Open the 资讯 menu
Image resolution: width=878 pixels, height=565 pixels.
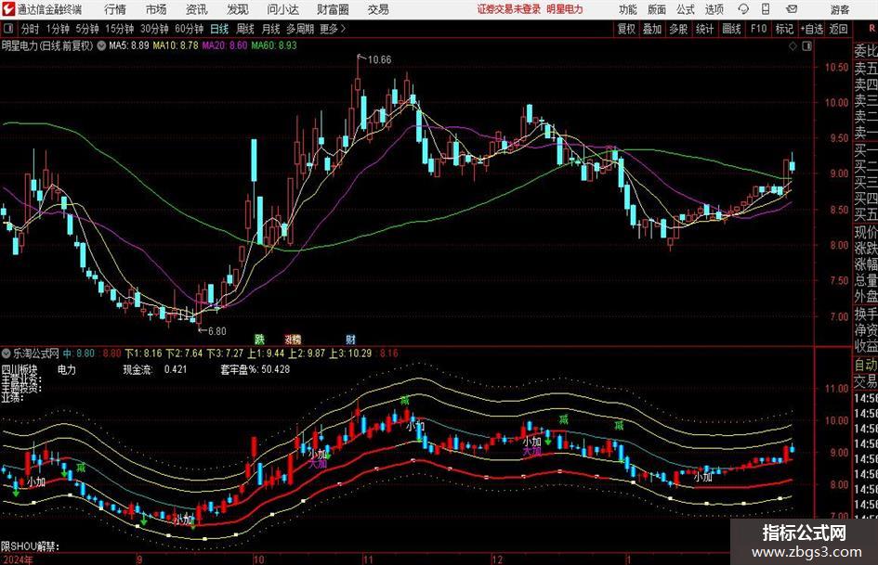(x=197, y=9)
